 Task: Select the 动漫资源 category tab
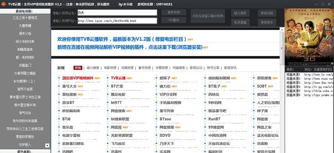pyautogui.click(x=127, y=68)
